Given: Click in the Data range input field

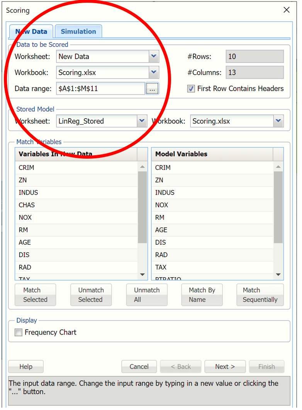Looking at the screenshot, I should 100,89.
